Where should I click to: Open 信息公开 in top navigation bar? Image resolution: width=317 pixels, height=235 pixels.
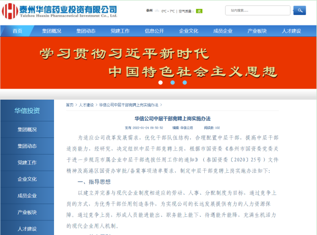coord(154,31)
